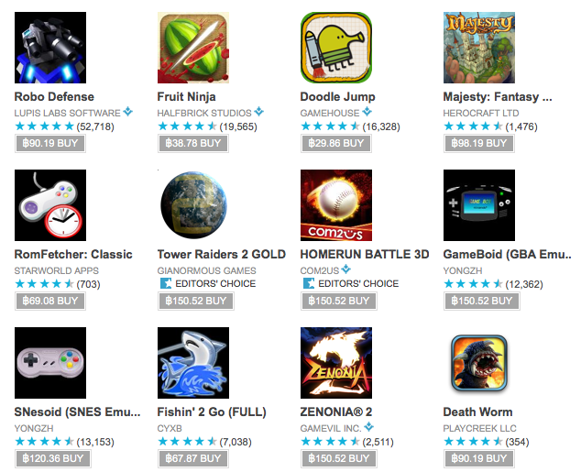581x472 pixels.
Task: Open the Gamevil Inc. developer link
Action: 331,428
